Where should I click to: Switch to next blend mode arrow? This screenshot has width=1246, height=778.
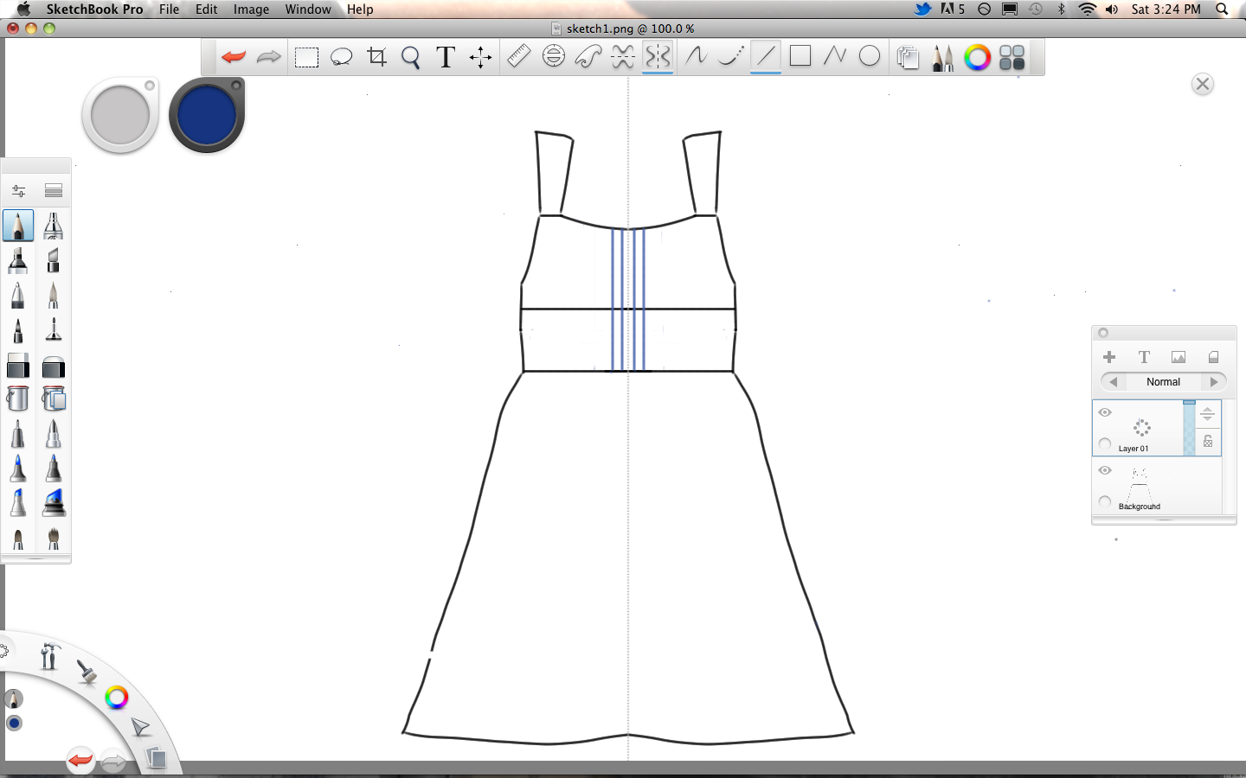[1214, 382]
